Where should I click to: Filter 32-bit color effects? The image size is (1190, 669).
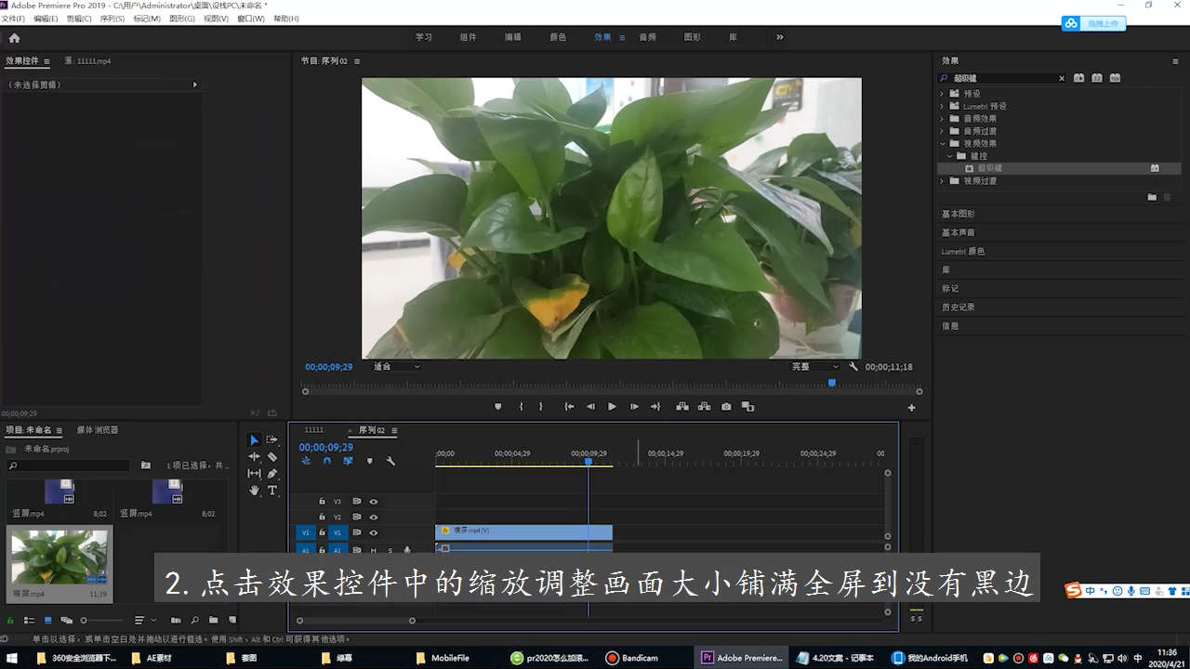click(1097, 78)
